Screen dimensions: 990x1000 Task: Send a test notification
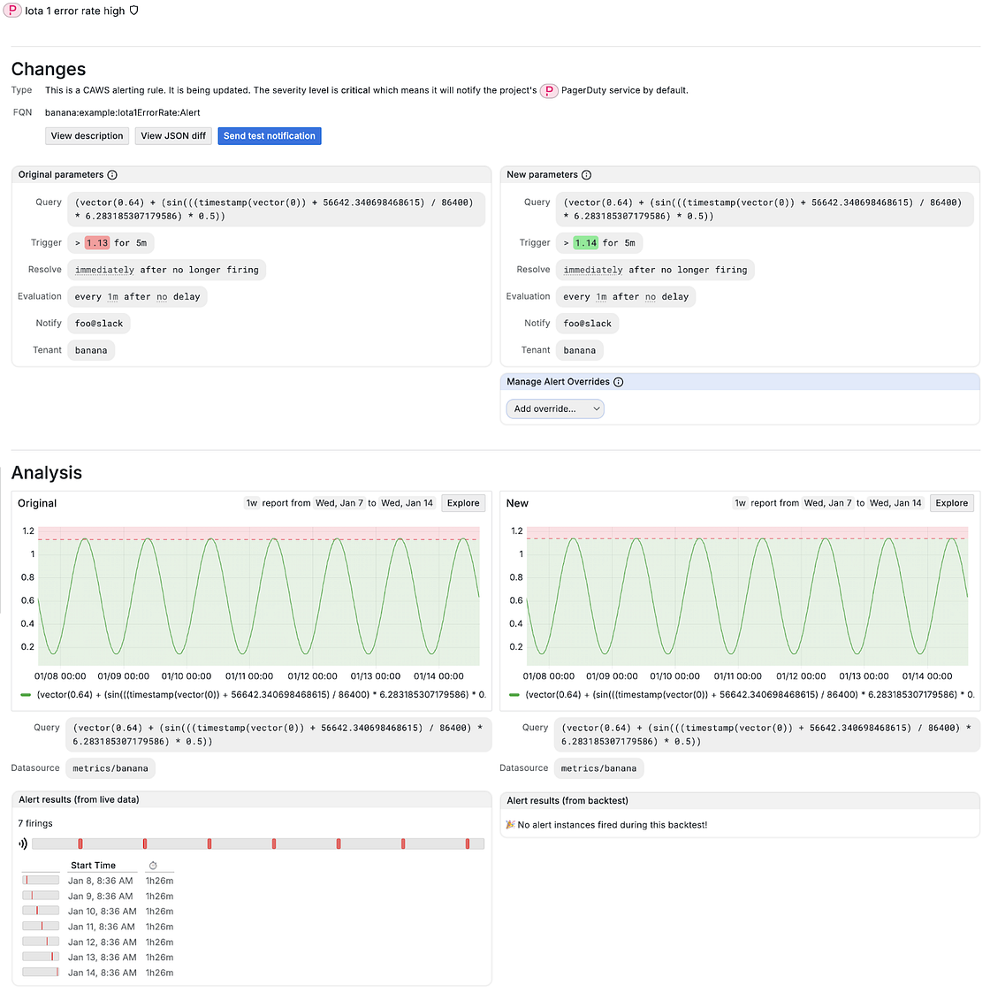coord(269,136)
